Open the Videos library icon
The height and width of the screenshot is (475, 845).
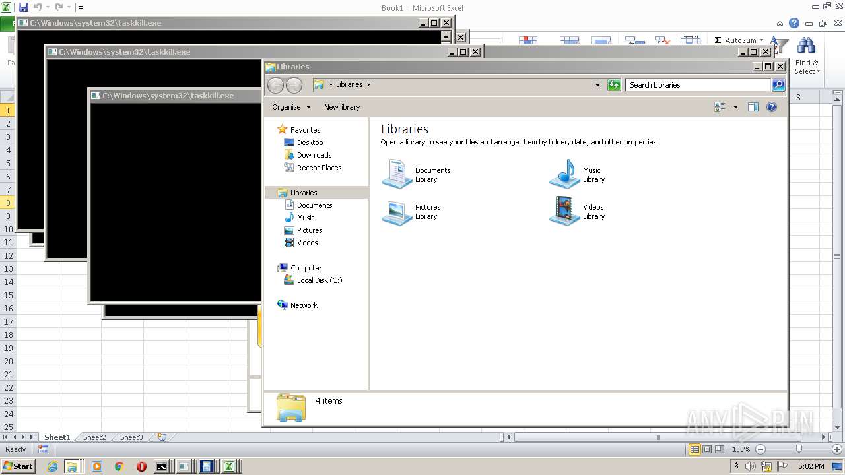[x=564, y=211]
